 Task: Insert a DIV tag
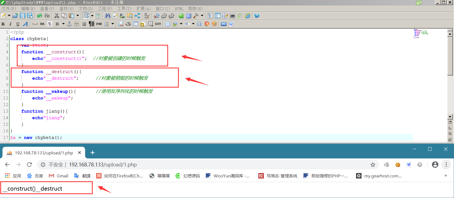click(x=158, y=24)
